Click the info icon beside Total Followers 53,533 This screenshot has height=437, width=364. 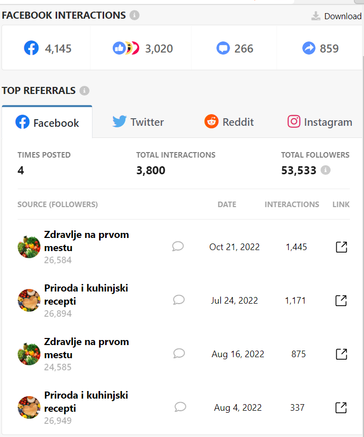point(325,170)
